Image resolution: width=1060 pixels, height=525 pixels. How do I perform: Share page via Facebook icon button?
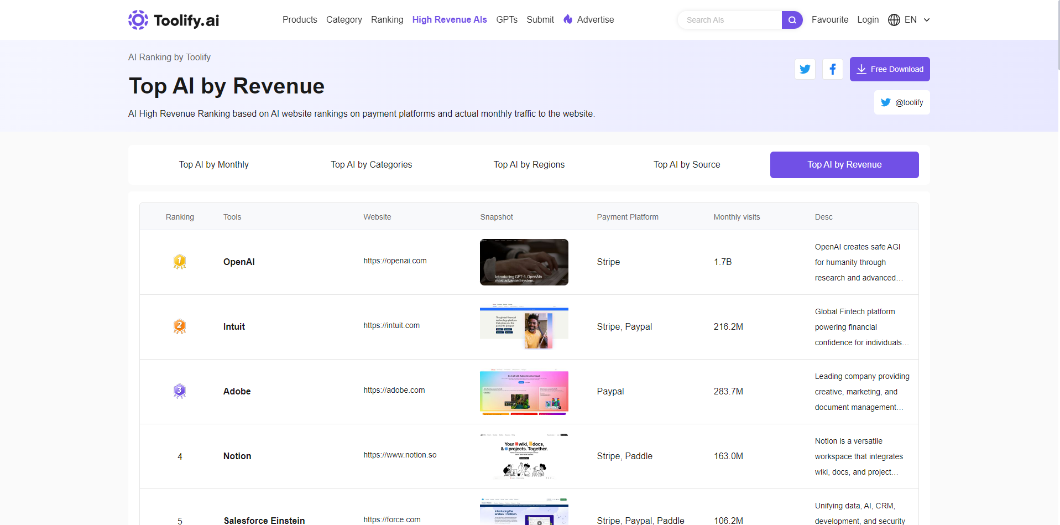pos(832,69)
